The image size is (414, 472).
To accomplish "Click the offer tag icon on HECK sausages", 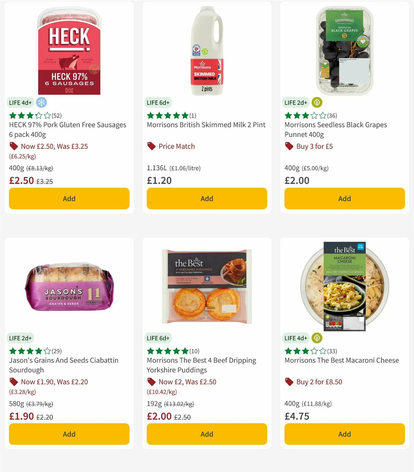I will (14, 146).
